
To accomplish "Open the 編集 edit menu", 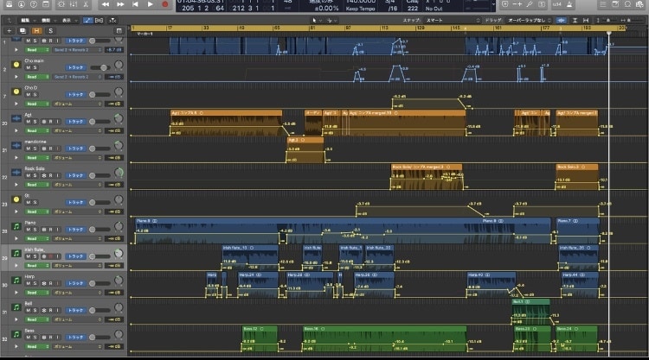I will [28, 20].
